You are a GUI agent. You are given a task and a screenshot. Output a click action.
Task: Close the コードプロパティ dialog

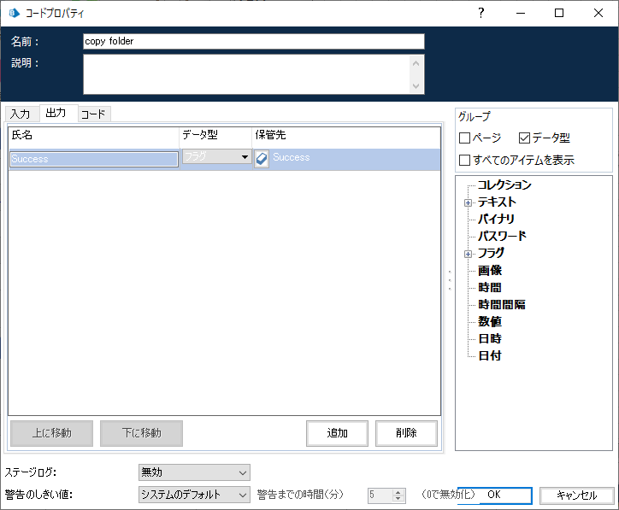(598, 13)
